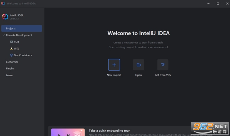Maximize the IntelliJ IDEA window
Image resolution: width=230 pixels, height=136 pixels.
pyautogui.click(x=218, y=4)
